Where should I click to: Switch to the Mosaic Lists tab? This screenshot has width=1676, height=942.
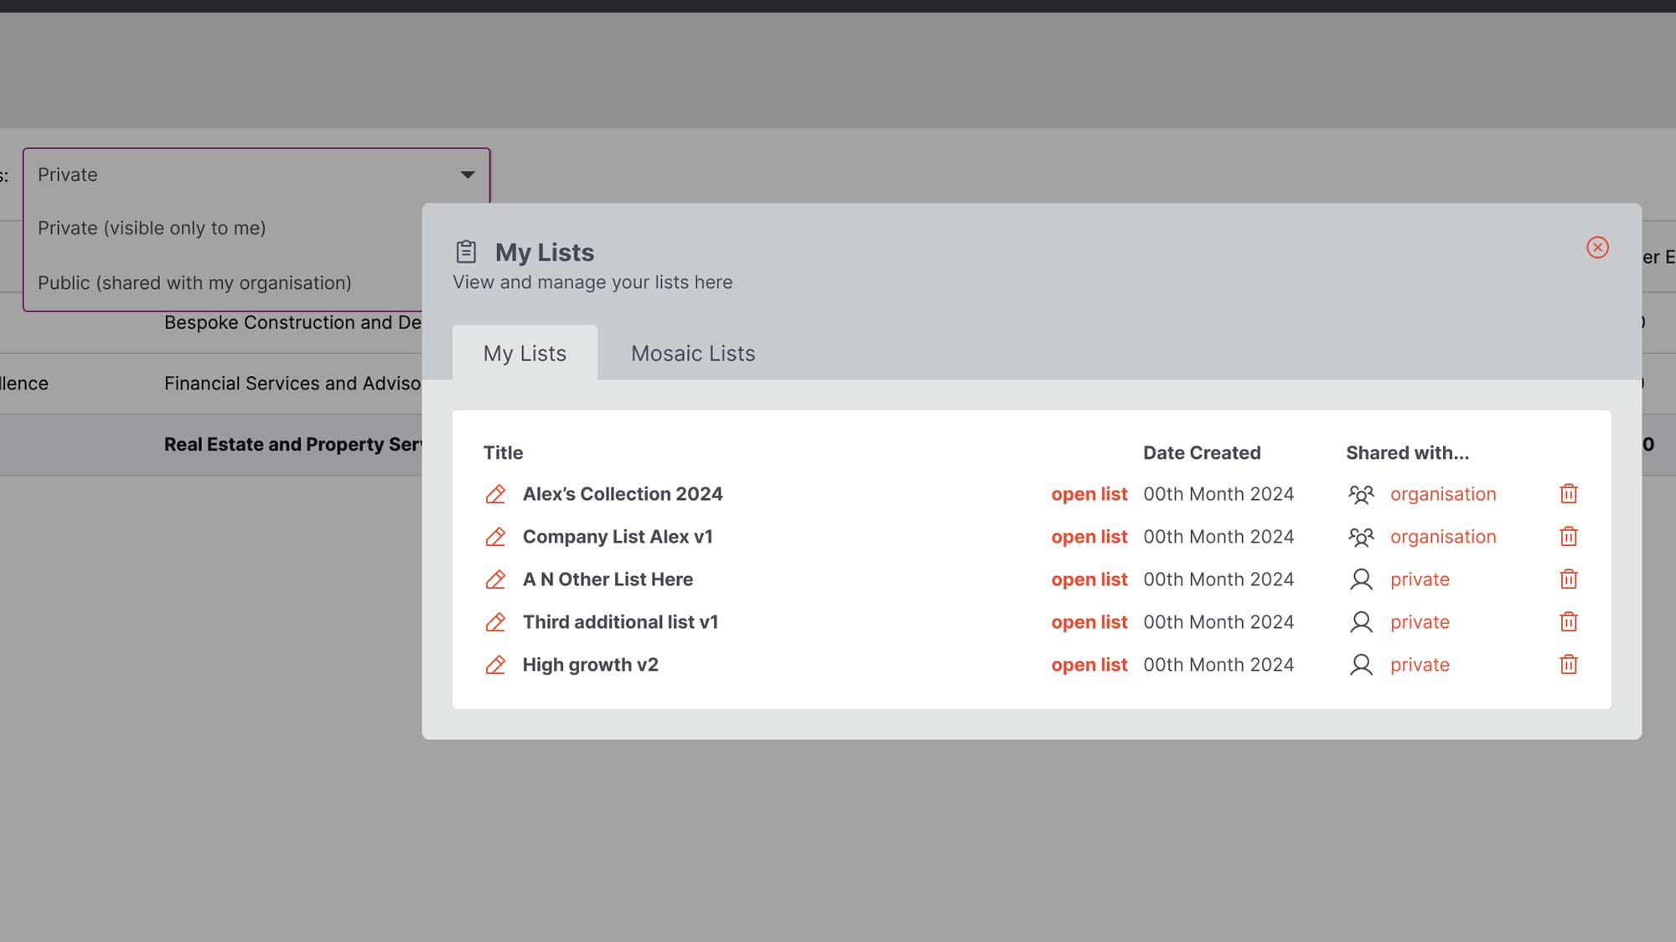693,353
